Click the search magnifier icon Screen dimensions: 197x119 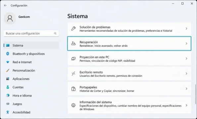tap(55, 33)
